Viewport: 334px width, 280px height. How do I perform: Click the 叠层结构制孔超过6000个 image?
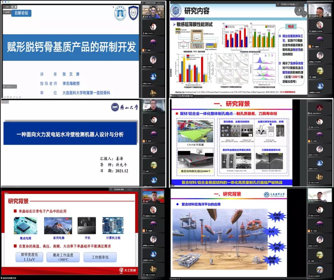pyautogui.click(x=195, y=159)
